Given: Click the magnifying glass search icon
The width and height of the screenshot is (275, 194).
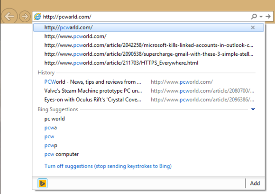Looking at the screenshot, I should pyautogui.click(x=254, y=17).
